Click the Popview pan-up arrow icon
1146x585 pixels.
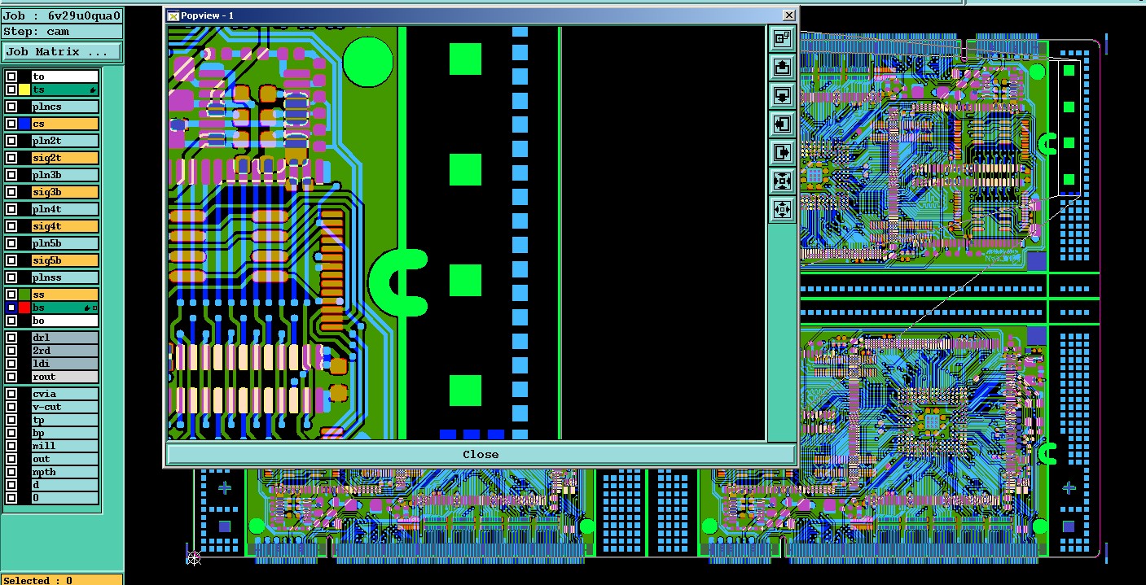point(782,67)
